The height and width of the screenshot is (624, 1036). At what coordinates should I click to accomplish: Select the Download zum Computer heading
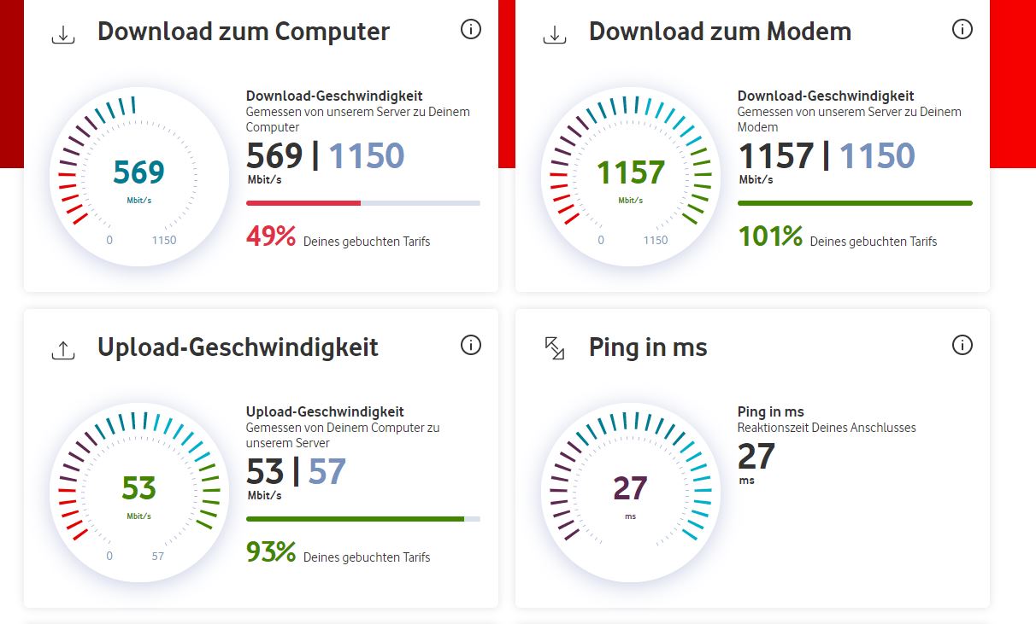coord(244,32)
